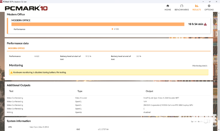Click the Results bar chart icon

click(x=196, y=6)
